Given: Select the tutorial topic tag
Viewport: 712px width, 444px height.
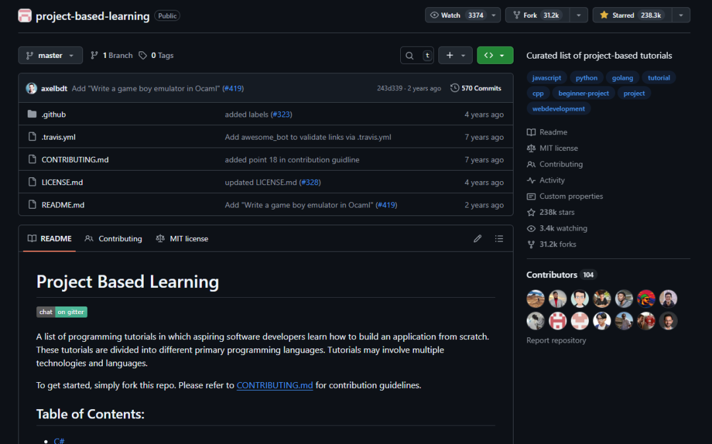Looking at the screenshot, I should click(x=659, y=78).
